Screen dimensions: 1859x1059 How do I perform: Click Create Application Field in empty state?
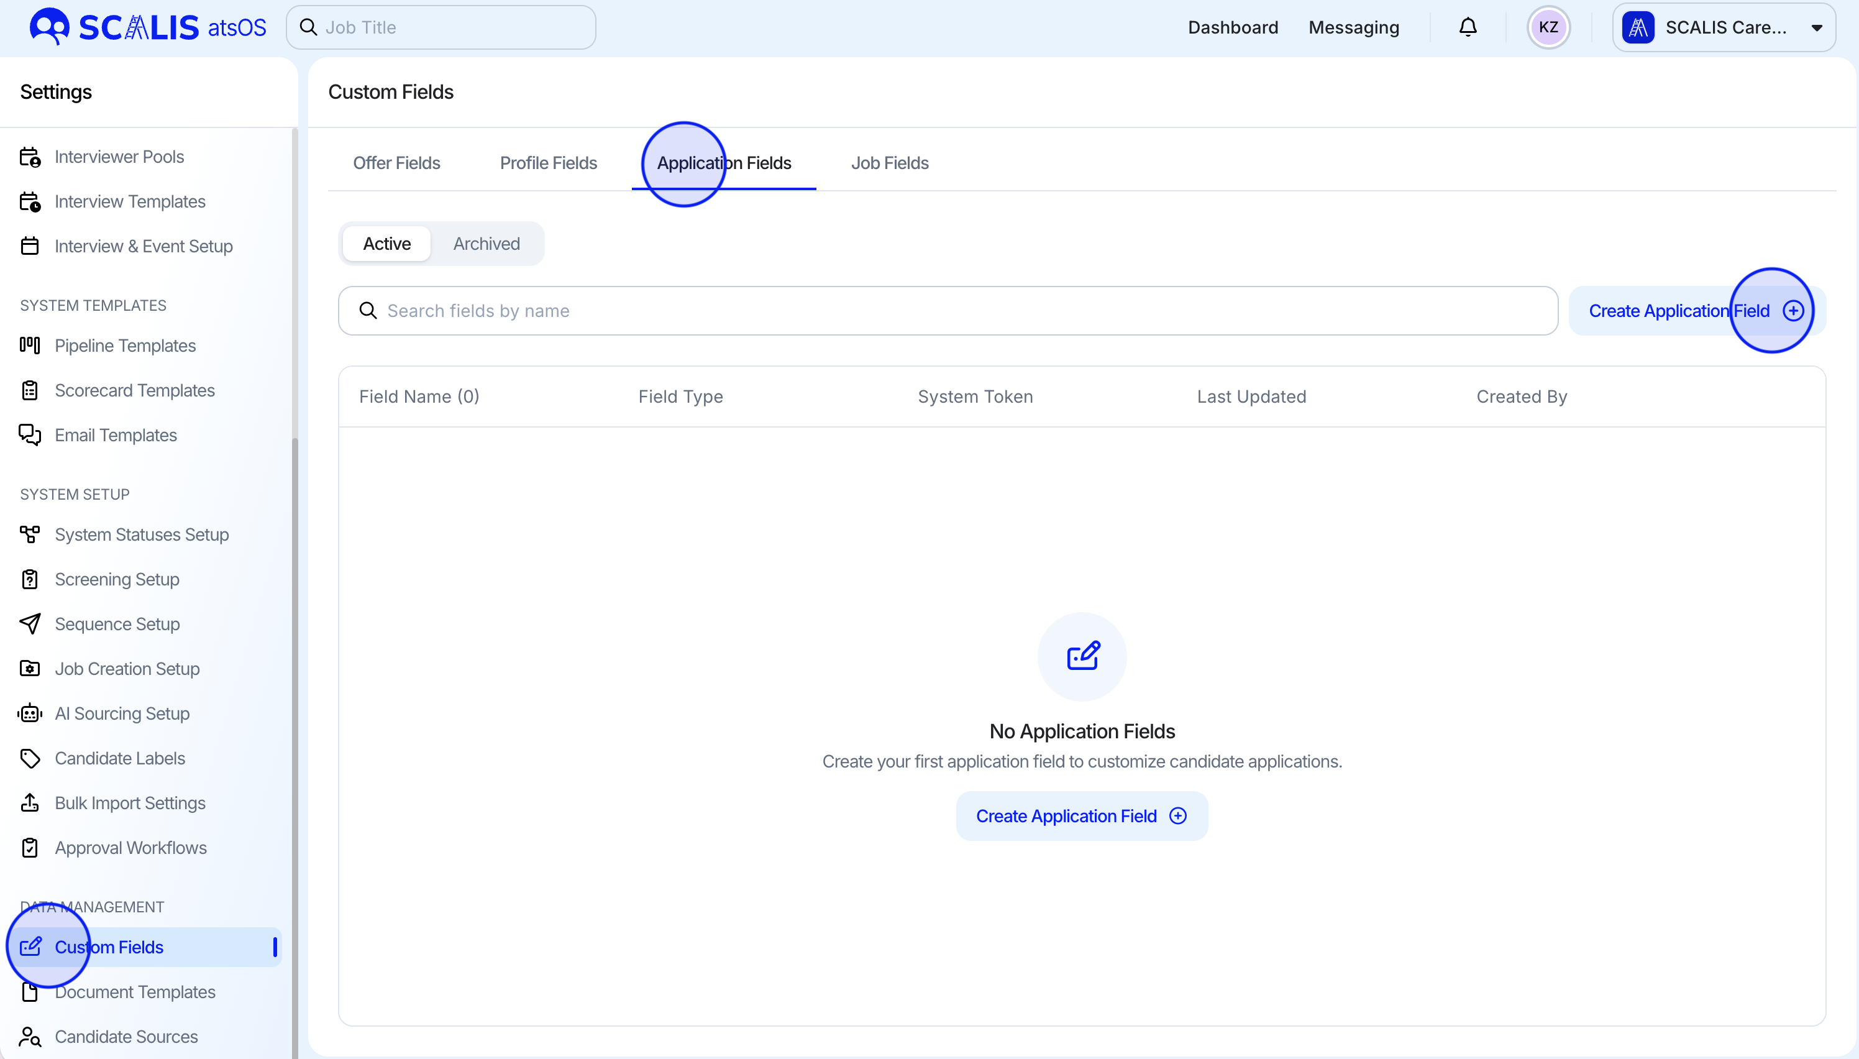1081,816
